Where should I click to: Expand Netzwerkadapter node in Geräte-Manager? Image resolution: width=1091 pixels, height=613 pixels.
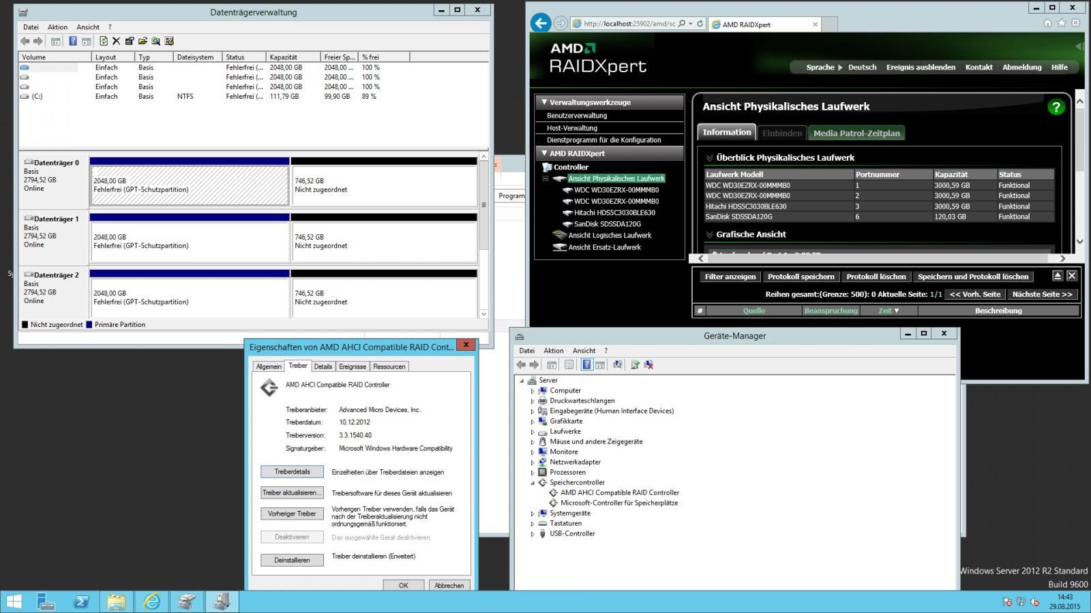[x=533, y=462]
